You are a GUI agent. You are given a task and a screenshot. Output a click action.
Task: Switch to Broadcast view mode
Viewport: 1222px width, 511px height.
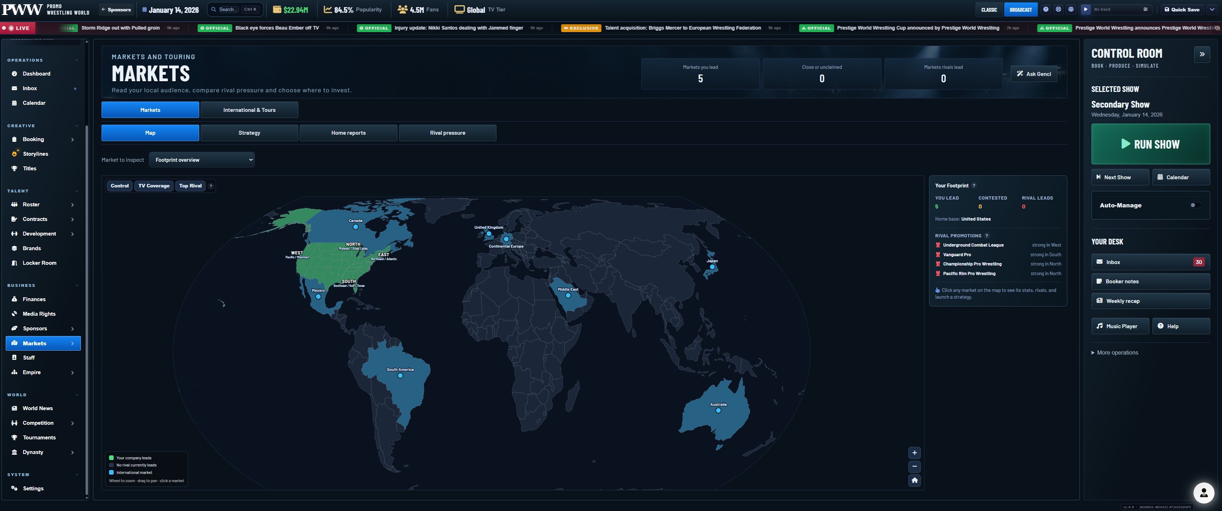point(1021,10)
